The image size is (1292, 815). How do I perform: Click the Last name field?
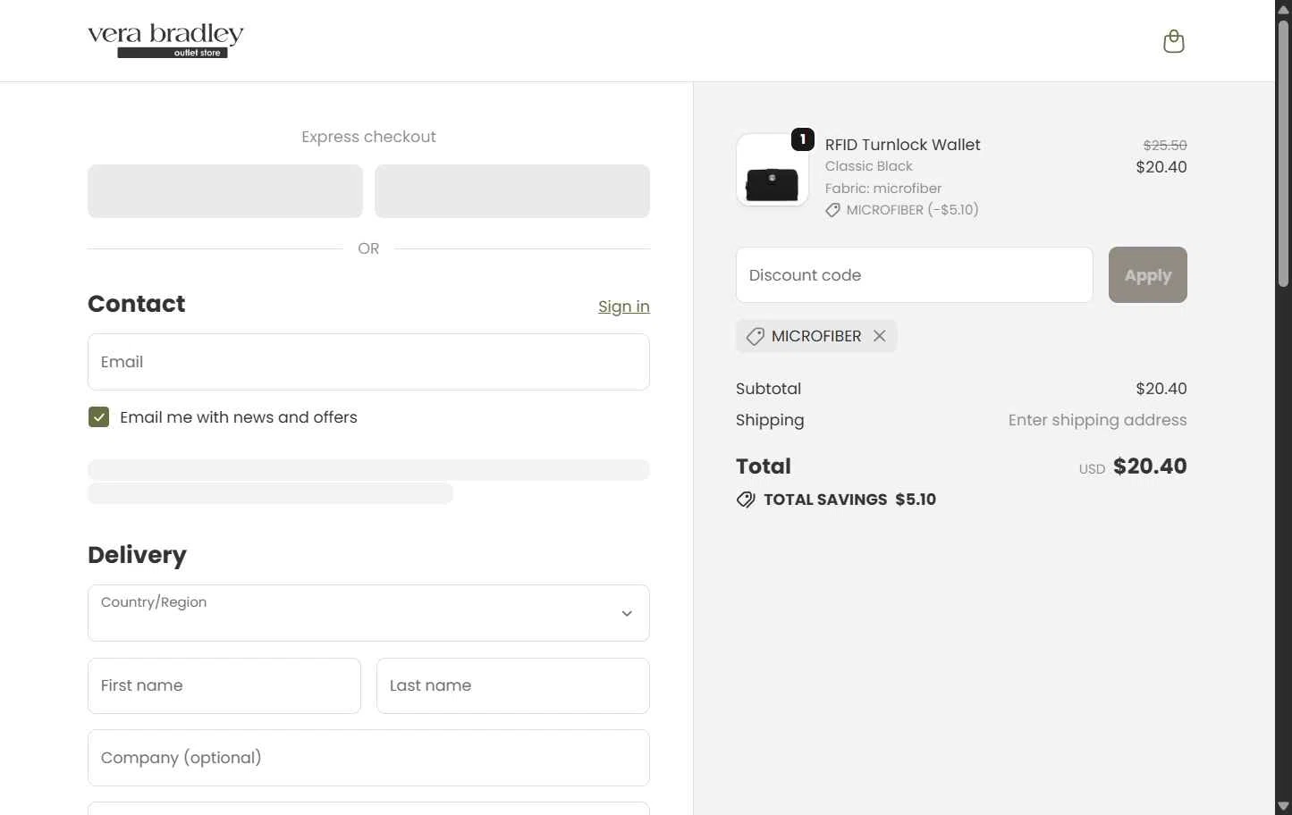[512, 686]
